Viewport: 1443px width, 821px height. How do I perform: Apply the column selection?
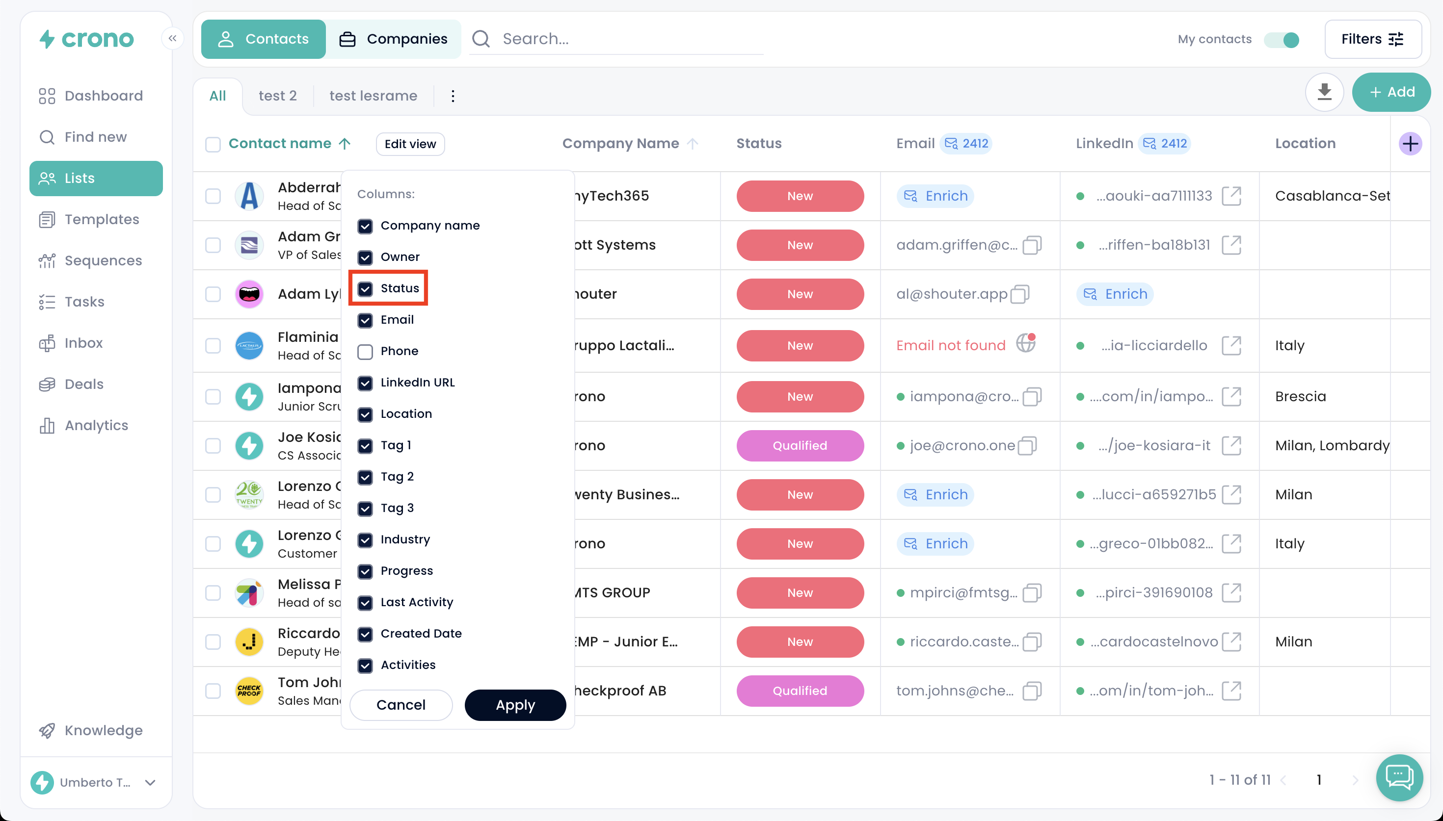tap(514, 705)
